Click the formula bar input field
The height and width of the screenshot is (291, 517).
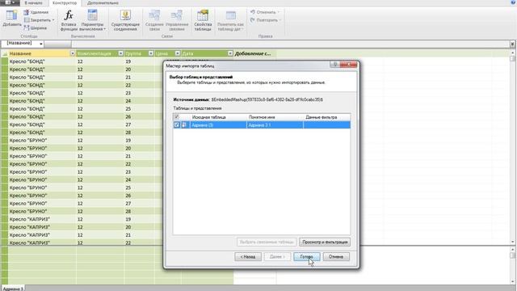coord(290,44)
